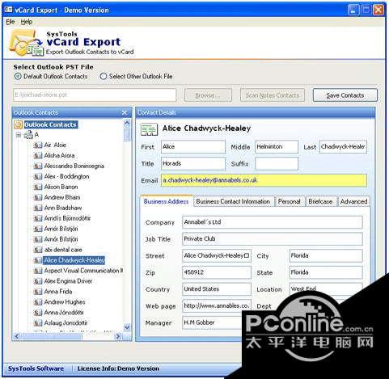
Task: Click contact card icon beside Anna Frida
Action: [x=38, y=292]
